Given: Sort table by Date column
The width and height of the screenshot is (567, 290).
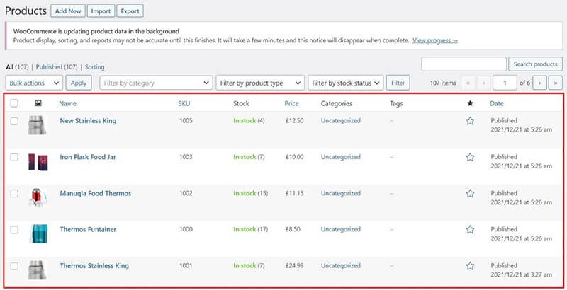Looking at the screenshot, I should (497, 103).
